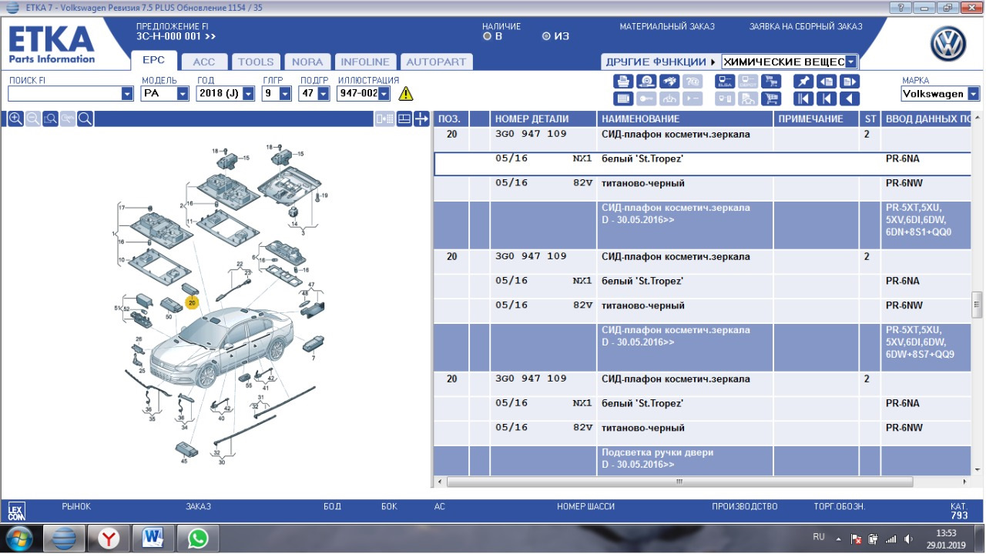Click the horizontal scrollbar under parts table
Viewport: 986px width, 557px height.
679,482
